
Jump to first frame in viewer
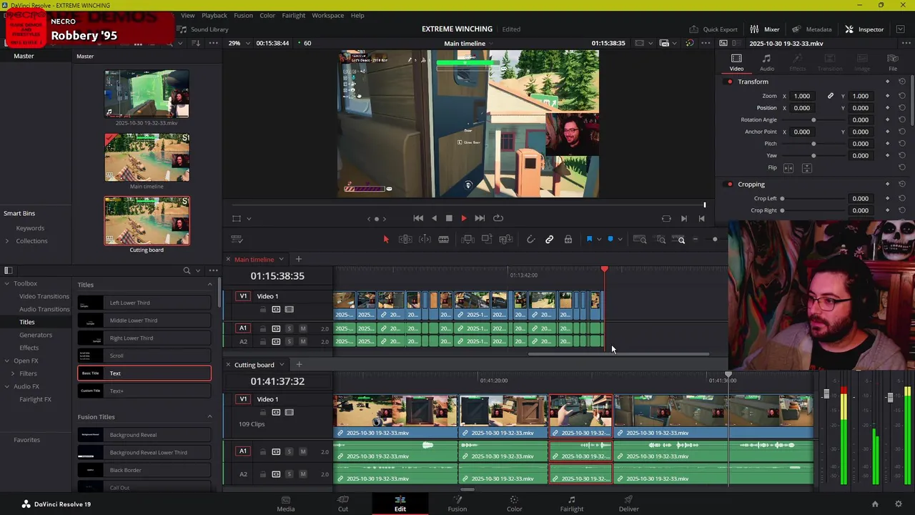pyautogui.click(x=418, y=218)
